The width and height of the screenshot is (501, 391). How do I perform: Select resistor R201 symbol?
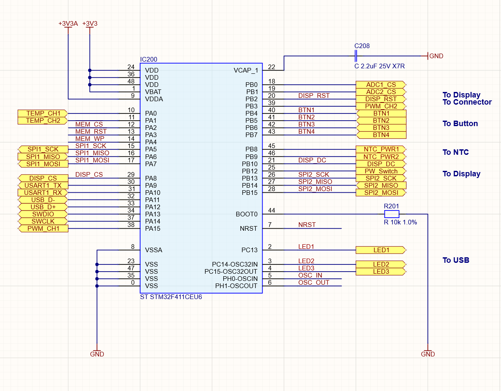coord(392,214)
